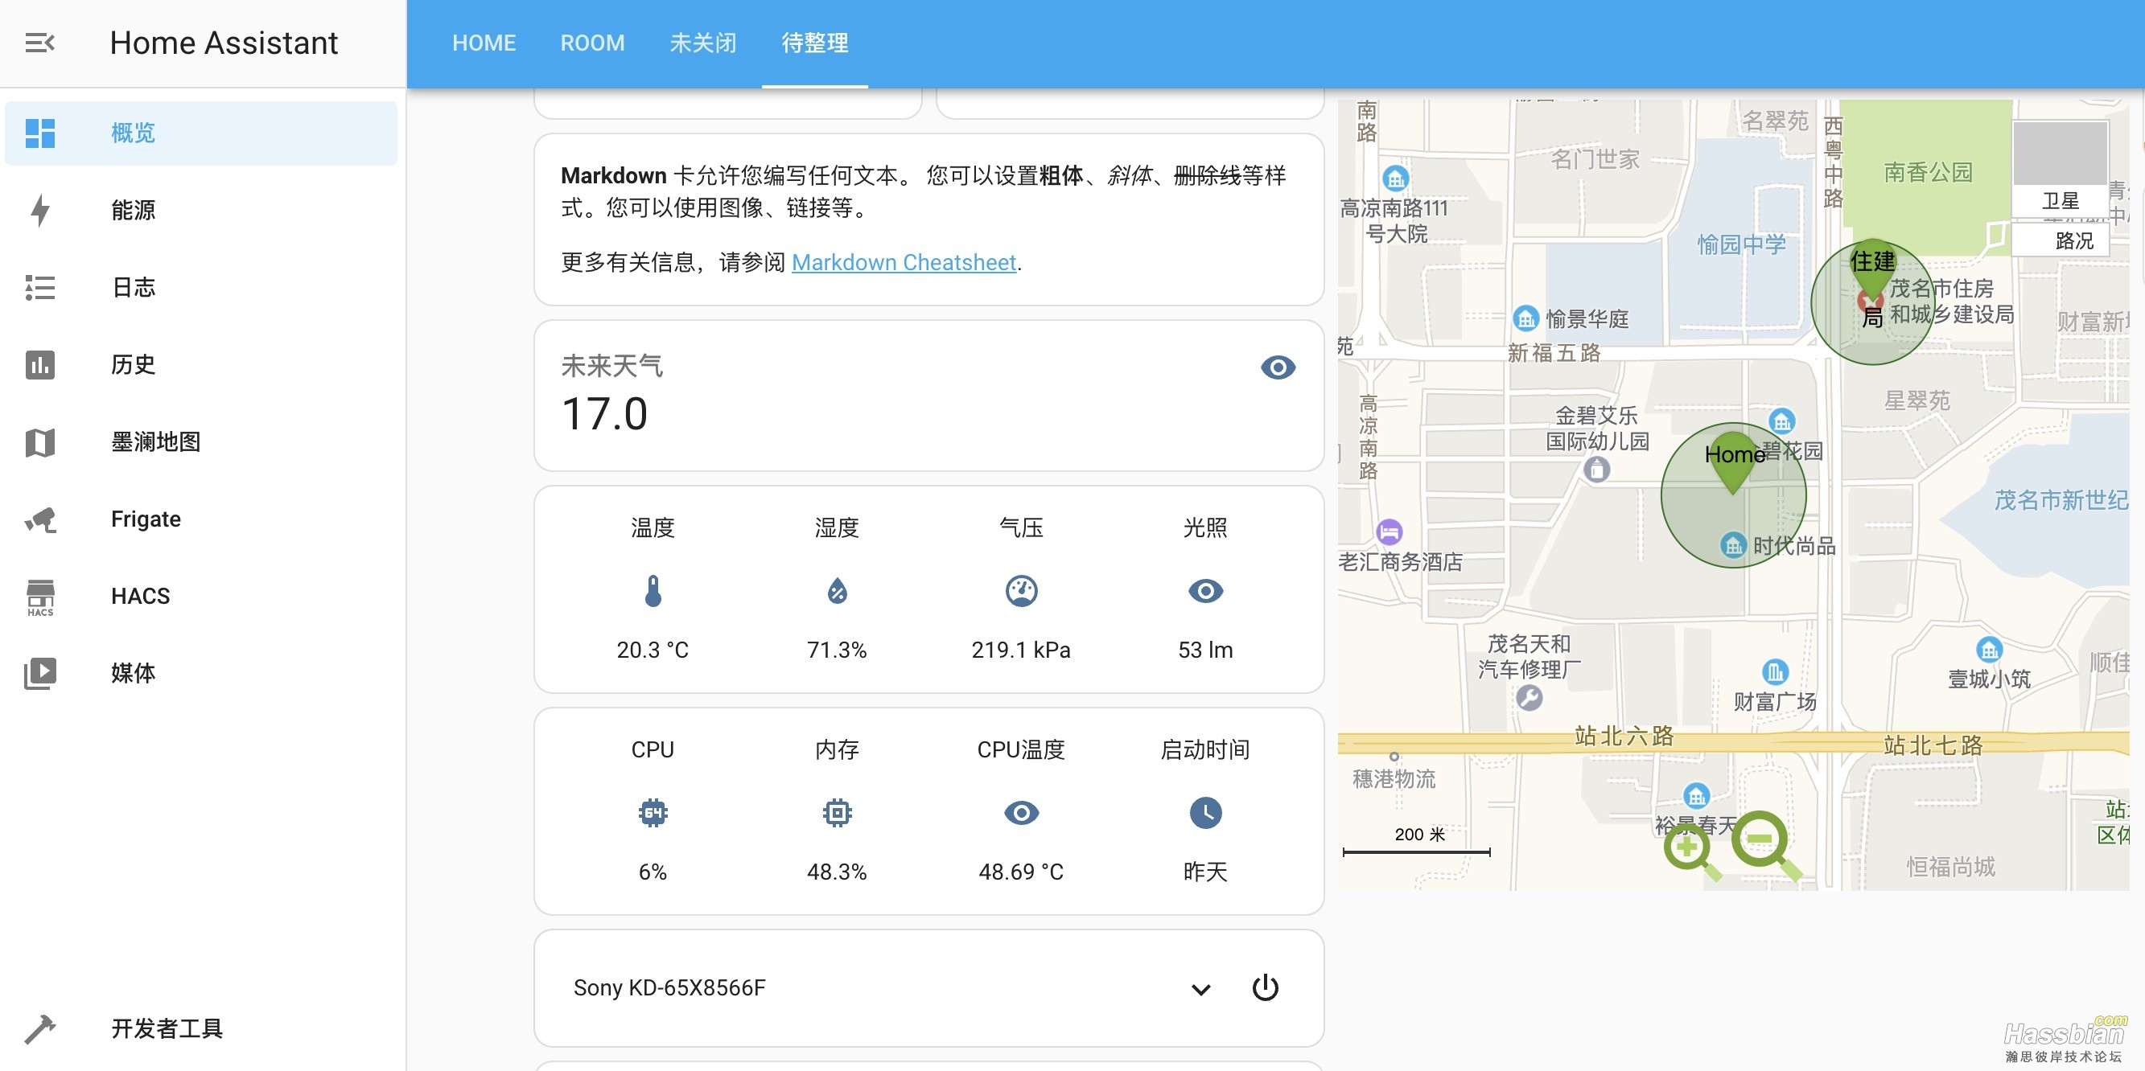Image resolution: width=2145 pixels, height=1071 pixels.
Task: Click the 气压 gauge icon
Action: pos(1021,591)
